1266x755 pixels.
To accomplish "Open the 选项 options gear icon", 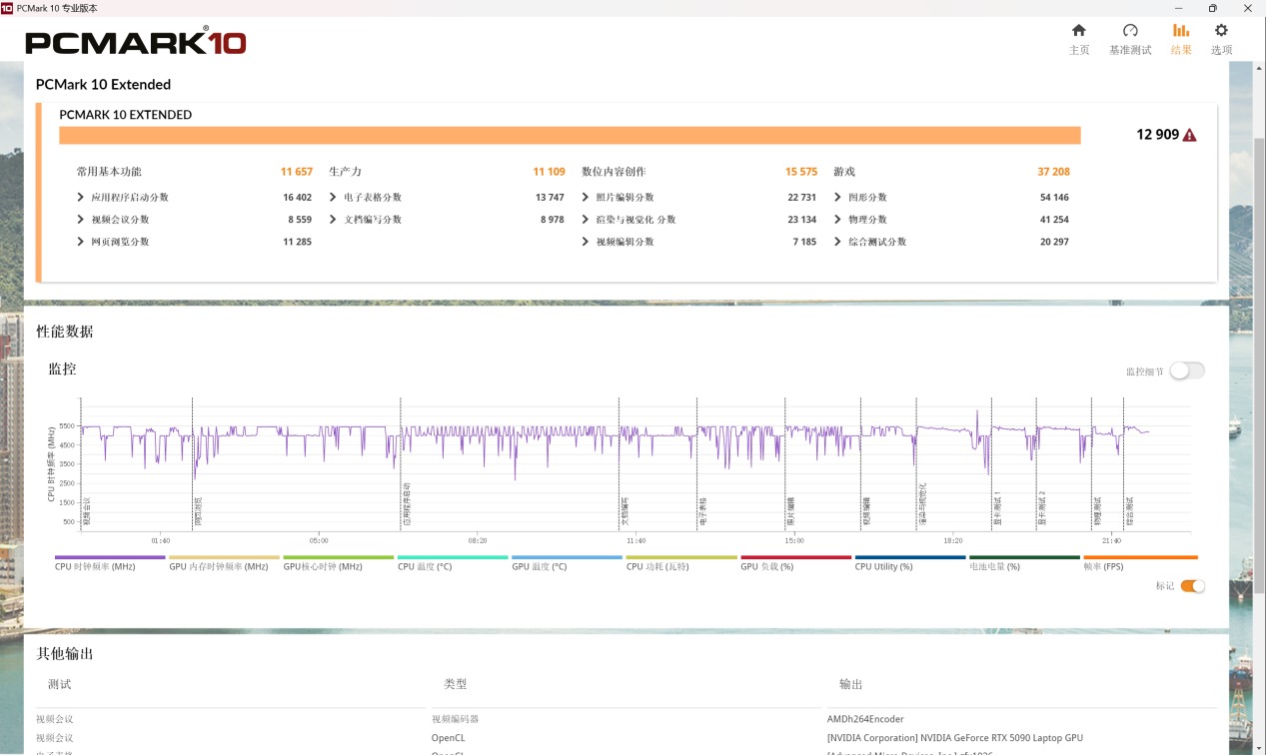I will click(1221, 31).
